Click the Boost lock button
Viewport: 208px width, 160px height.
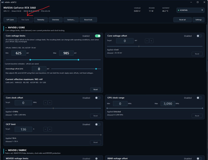pos(88,20)
